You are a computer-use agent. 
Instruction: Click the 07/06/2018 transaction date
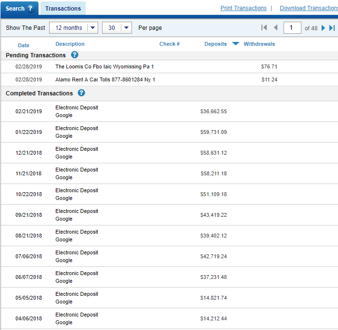(29, 256)
